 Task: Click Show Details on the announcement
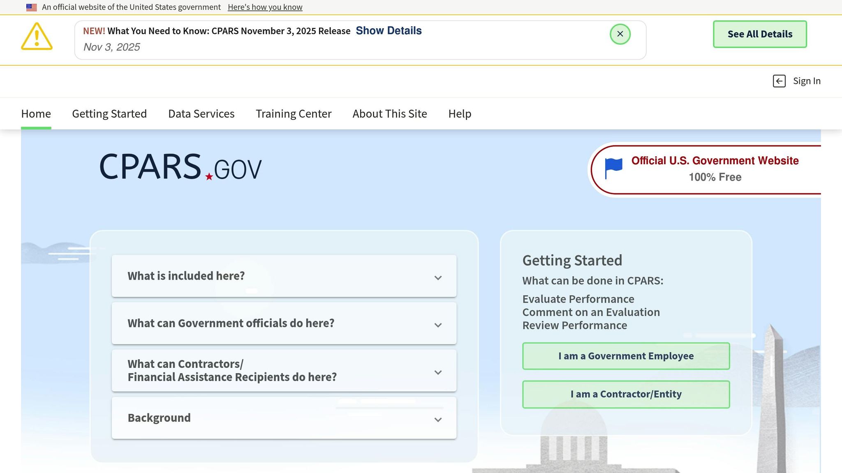tap(389, 31)
